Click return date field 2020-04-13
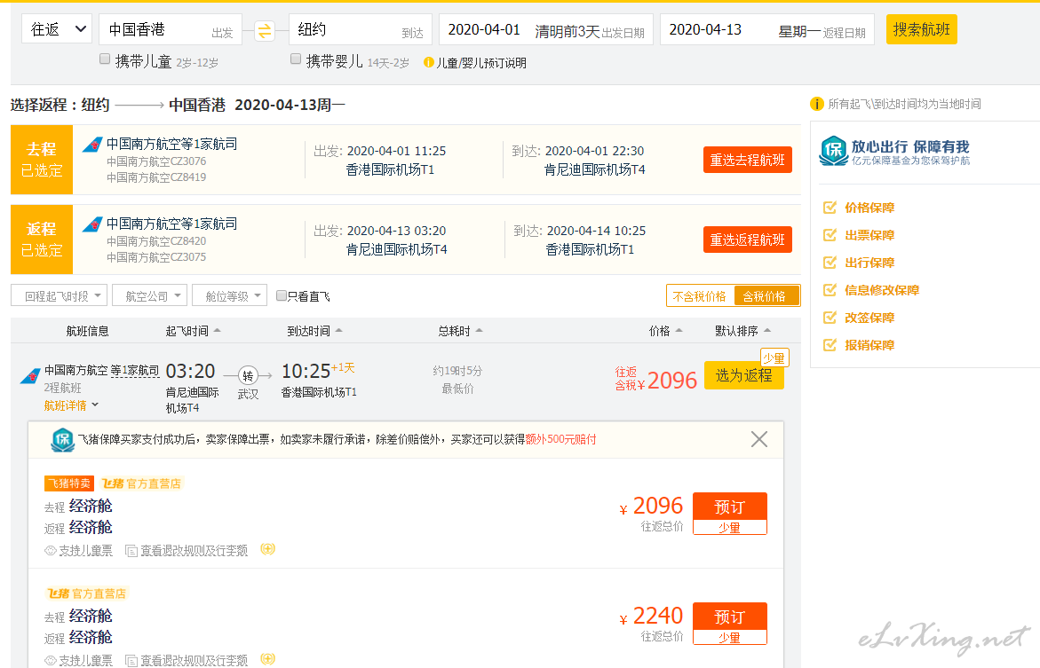The height and width of the screenshot is (668, 1040). pos(767,29)
